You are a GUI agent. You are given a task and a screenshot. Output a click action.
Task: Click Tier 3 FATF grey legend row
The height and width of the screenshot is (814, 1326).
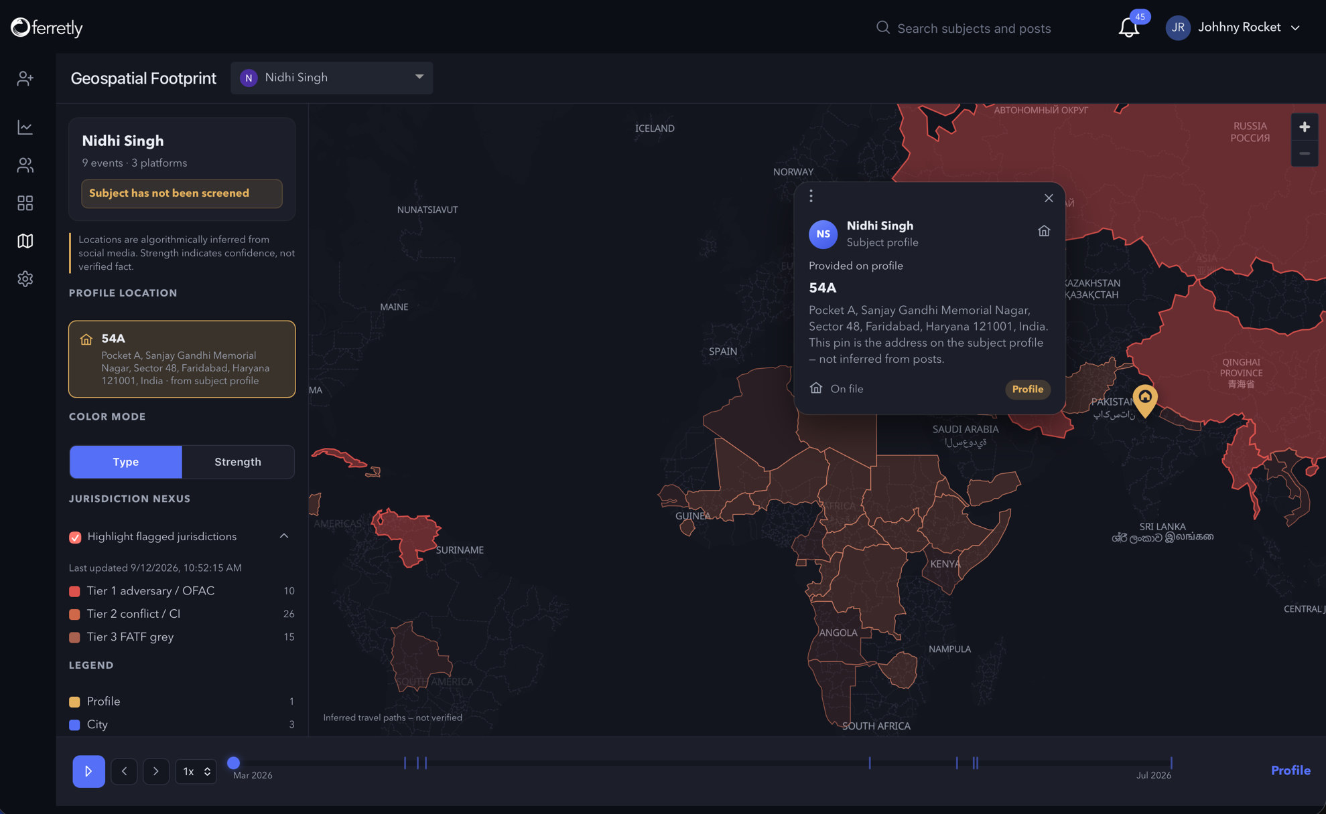point(182,637)
